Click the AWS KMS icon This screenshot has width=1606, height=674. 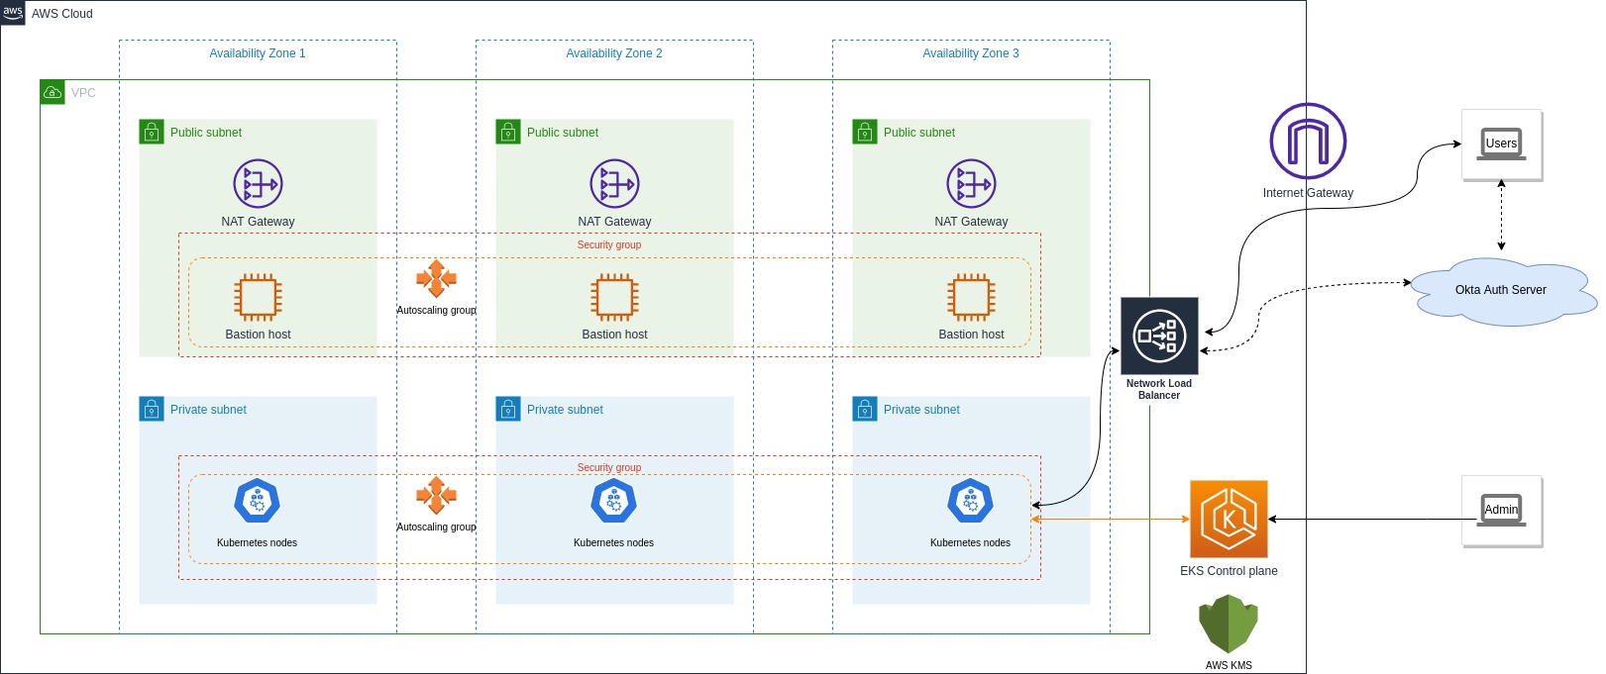point(1229,624)
